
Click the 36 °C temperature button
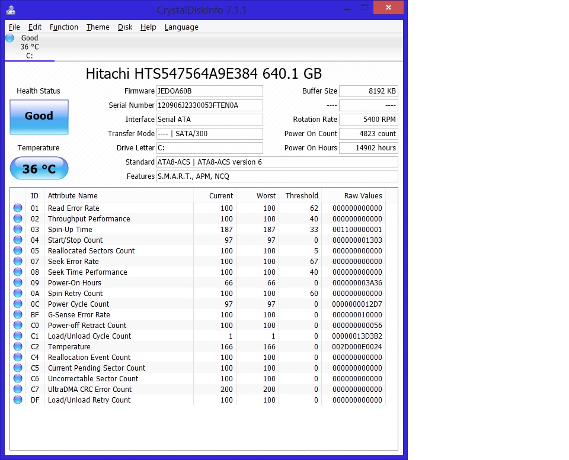click(39, 168)
